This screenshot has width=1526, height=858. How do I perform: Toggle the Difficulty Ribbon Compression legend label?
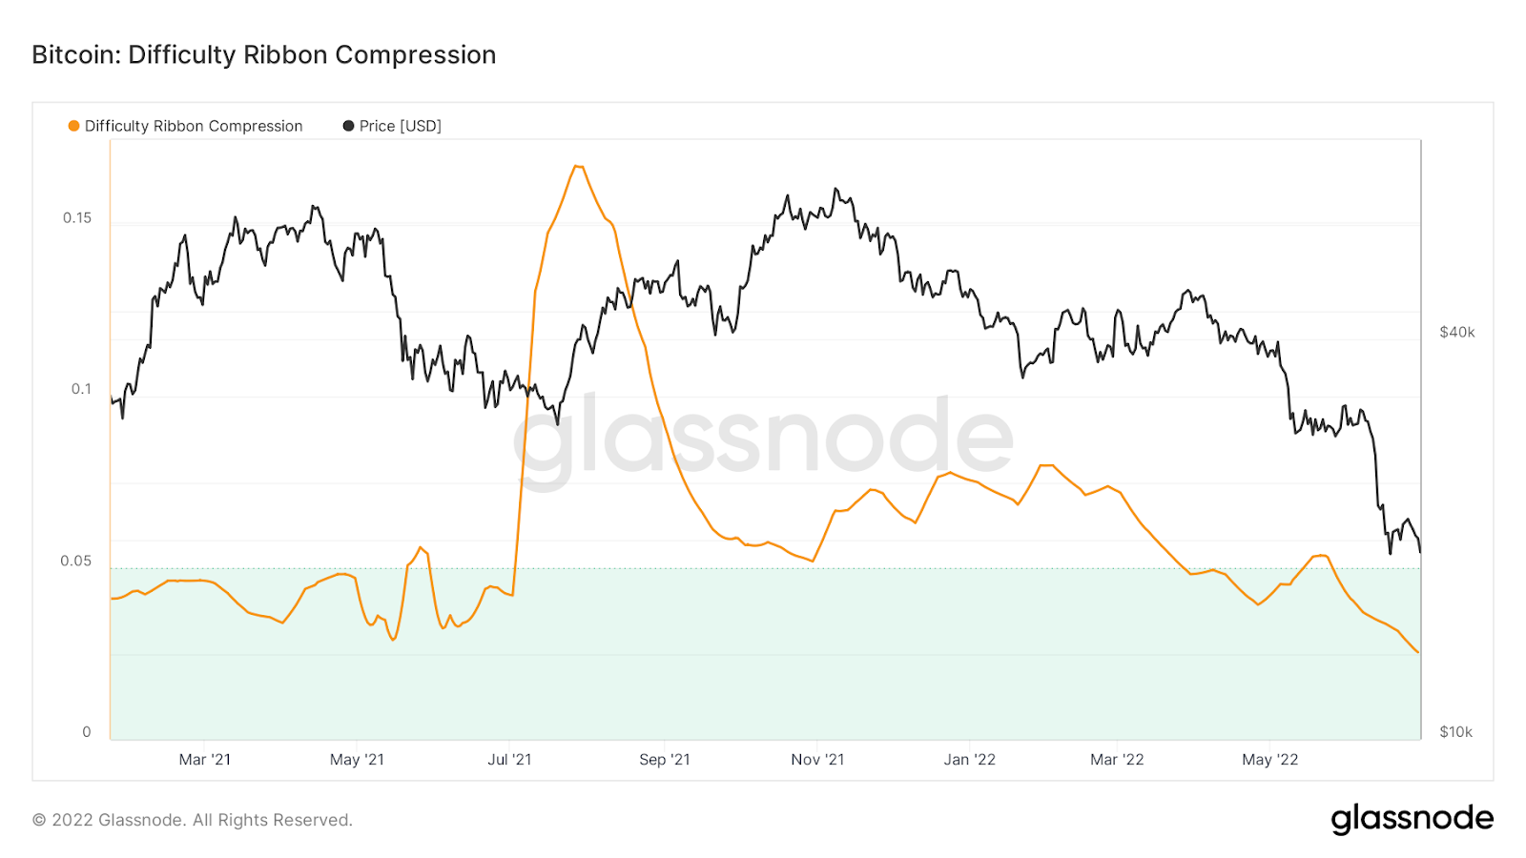[194, 126]
